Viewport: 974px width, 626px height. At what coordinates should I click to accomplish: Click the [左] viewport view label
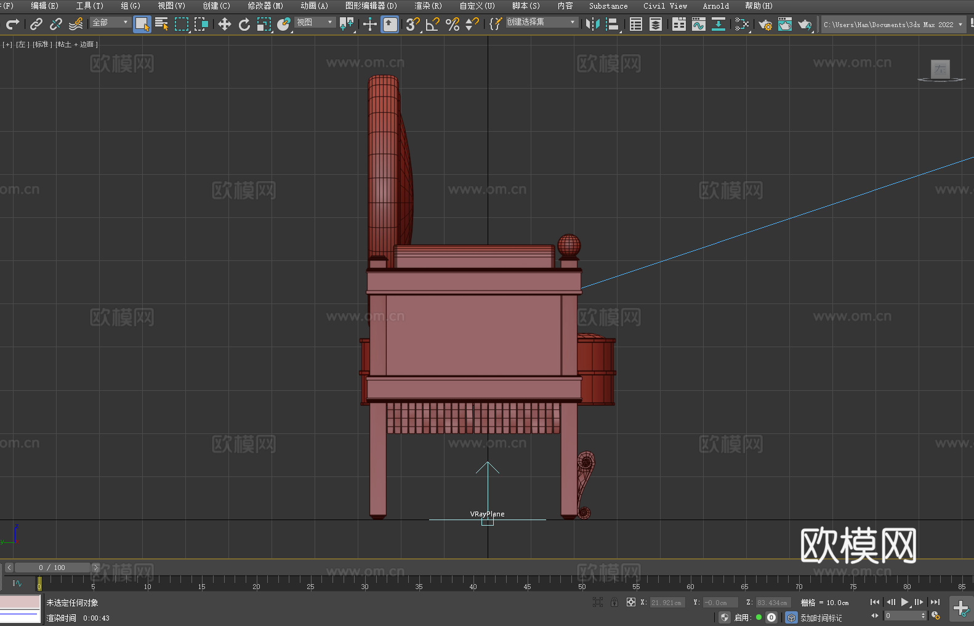[22, 44]
